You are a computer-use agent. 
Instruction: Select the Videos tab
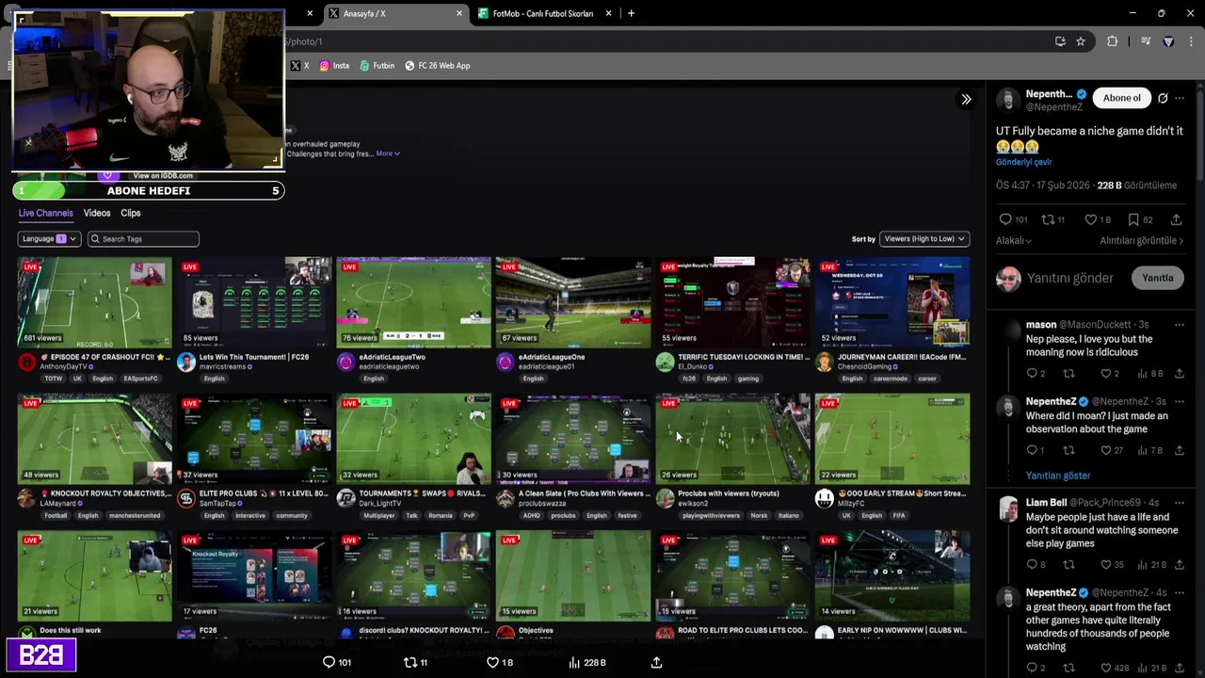pos(97,213)
